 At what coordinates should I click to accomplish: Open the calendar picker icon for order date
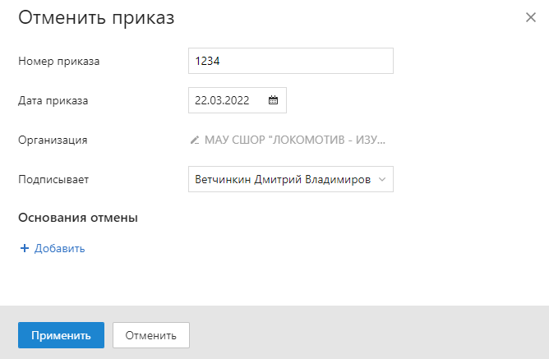pyautogui.click(x=273, y=100)
